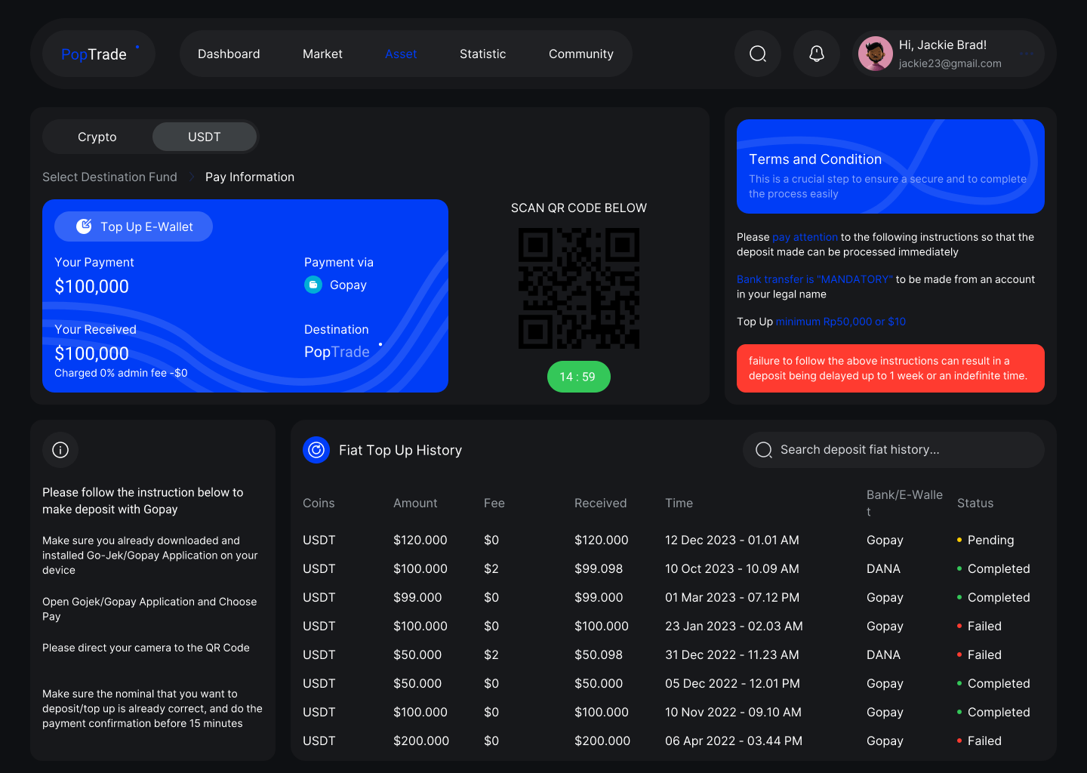
Task: Click the Gopay logo under Payment via
Action: coord(313,285)
